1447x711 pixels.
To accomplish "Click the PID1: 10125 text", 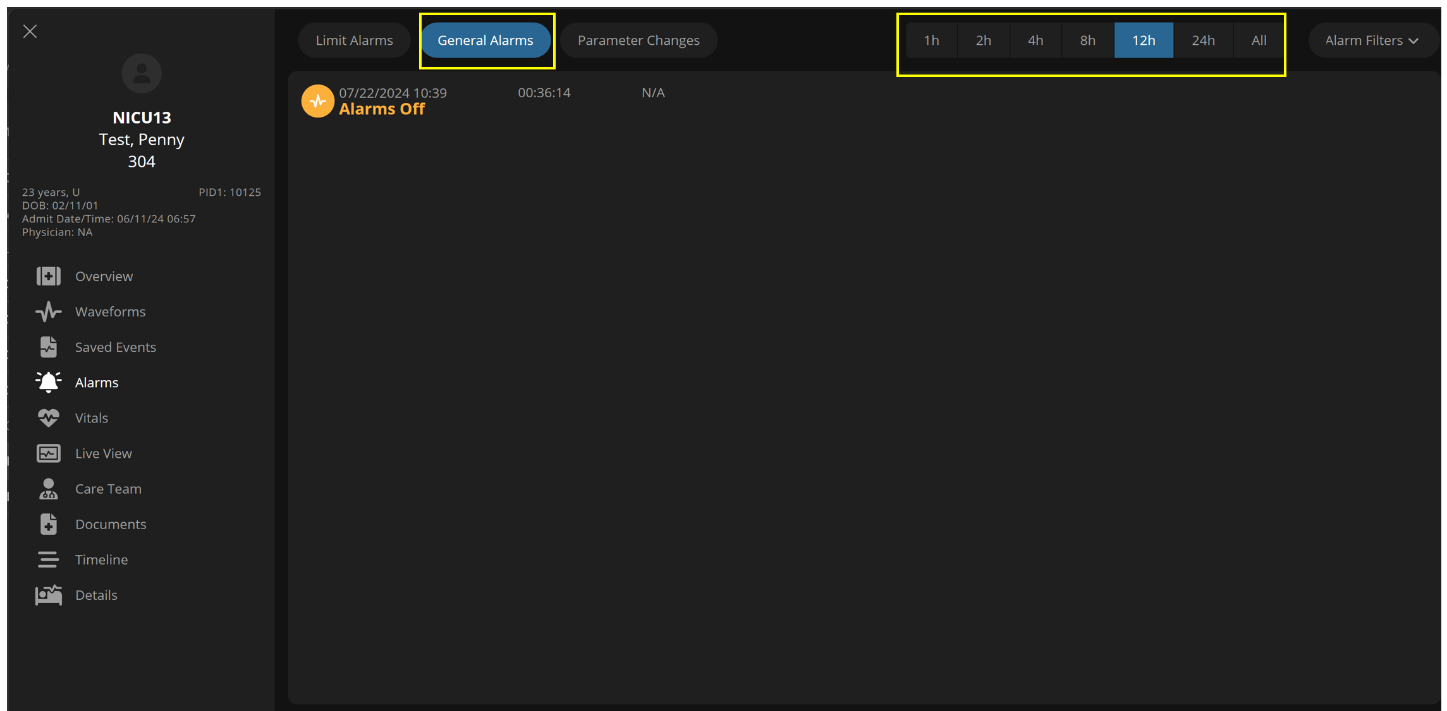I will [229, 192].
